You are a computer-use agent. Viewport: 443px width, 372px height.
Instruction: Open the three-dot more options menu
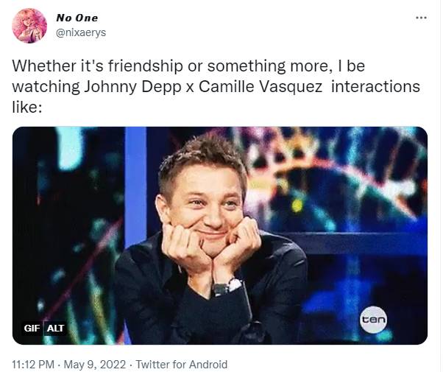[x=421, y=18]
